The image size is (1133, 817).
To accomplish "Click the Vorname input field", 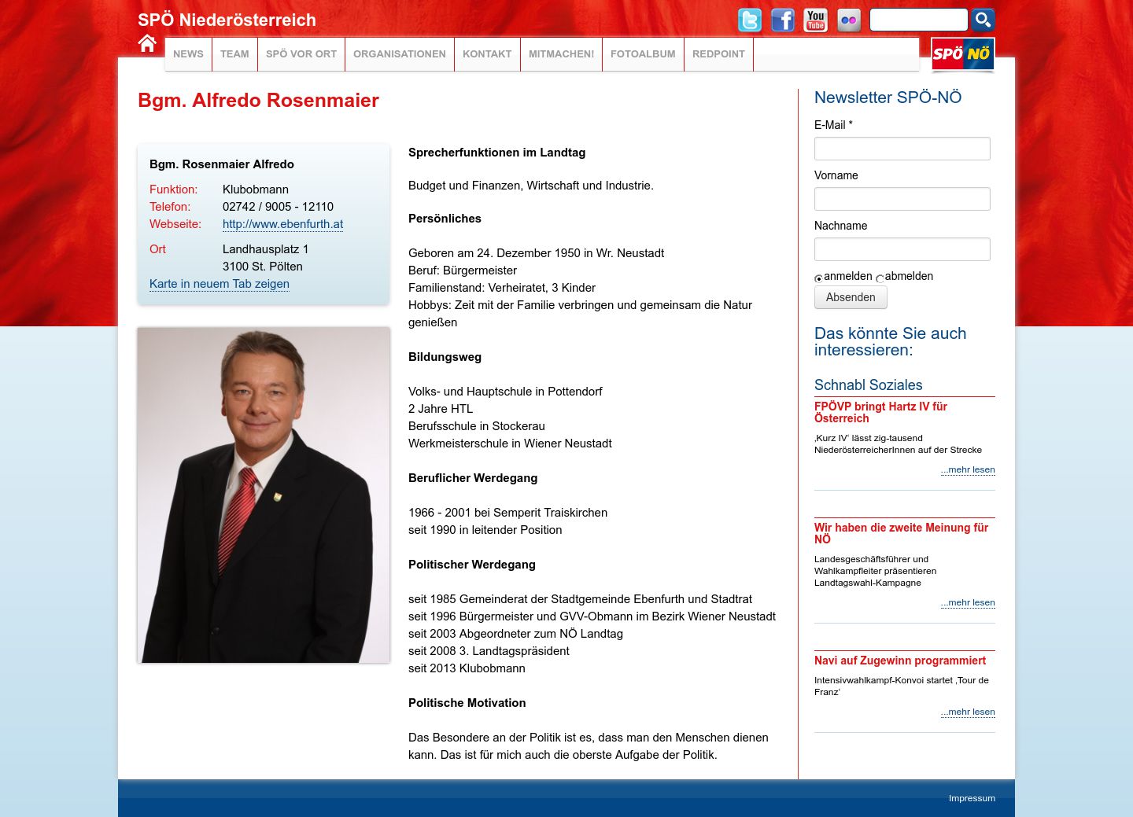I will tap(902, 199).
